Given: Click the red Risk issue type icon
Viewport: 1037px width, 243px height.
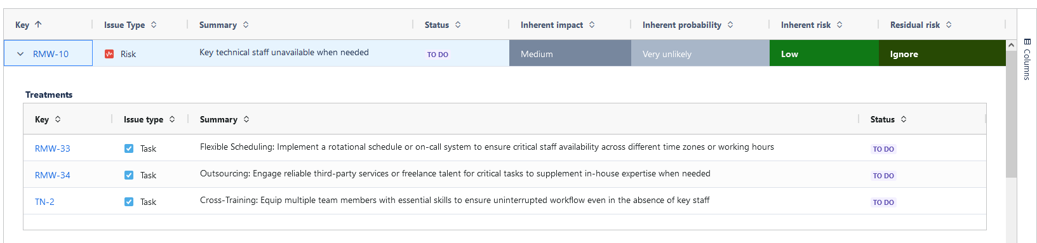Looking at the screenshot, I should [109, 54].
